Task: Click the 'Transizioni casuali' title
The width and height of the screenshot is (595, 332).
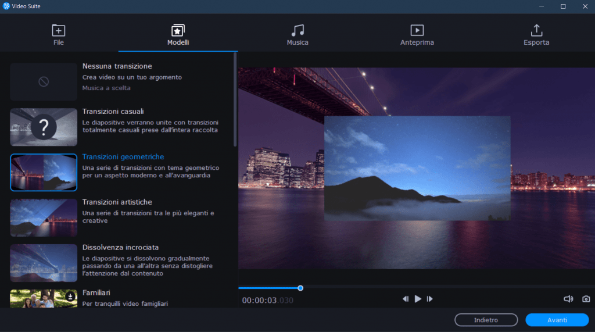Action: point(113,111)
